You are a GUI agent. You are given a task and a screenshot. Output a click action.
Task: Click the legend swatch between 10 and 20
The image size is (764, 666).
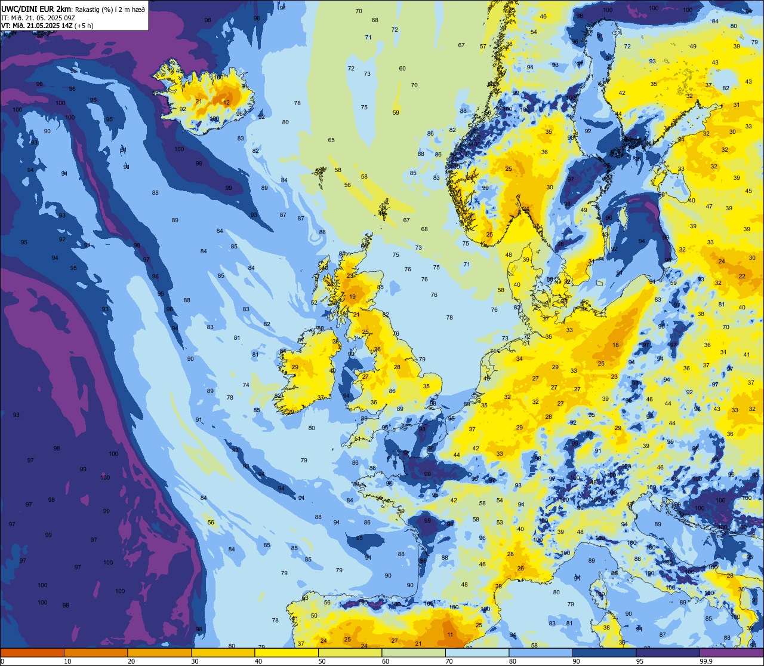coord(95,652)
